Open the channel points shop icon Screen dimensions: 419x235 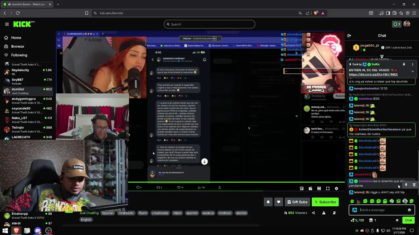(x=371, y=220)
